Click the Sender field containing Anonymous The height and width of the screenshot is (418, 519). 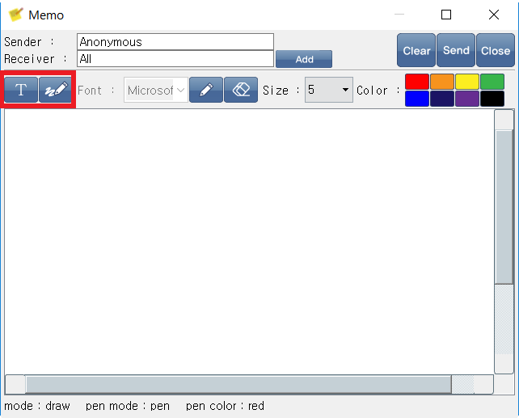click(175, 42)
